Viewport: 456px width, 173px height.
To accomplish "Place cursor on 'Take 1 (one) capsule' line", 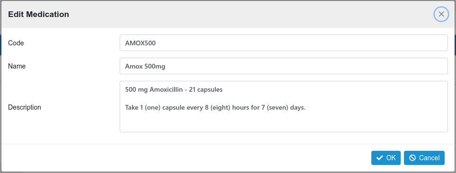I will [x=215, y=108].
